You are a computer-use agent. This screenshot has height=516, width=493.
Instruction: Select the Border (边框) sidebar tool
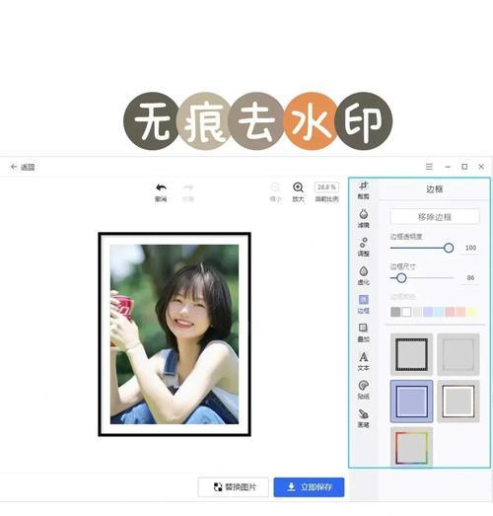click(x=363, y=304)
